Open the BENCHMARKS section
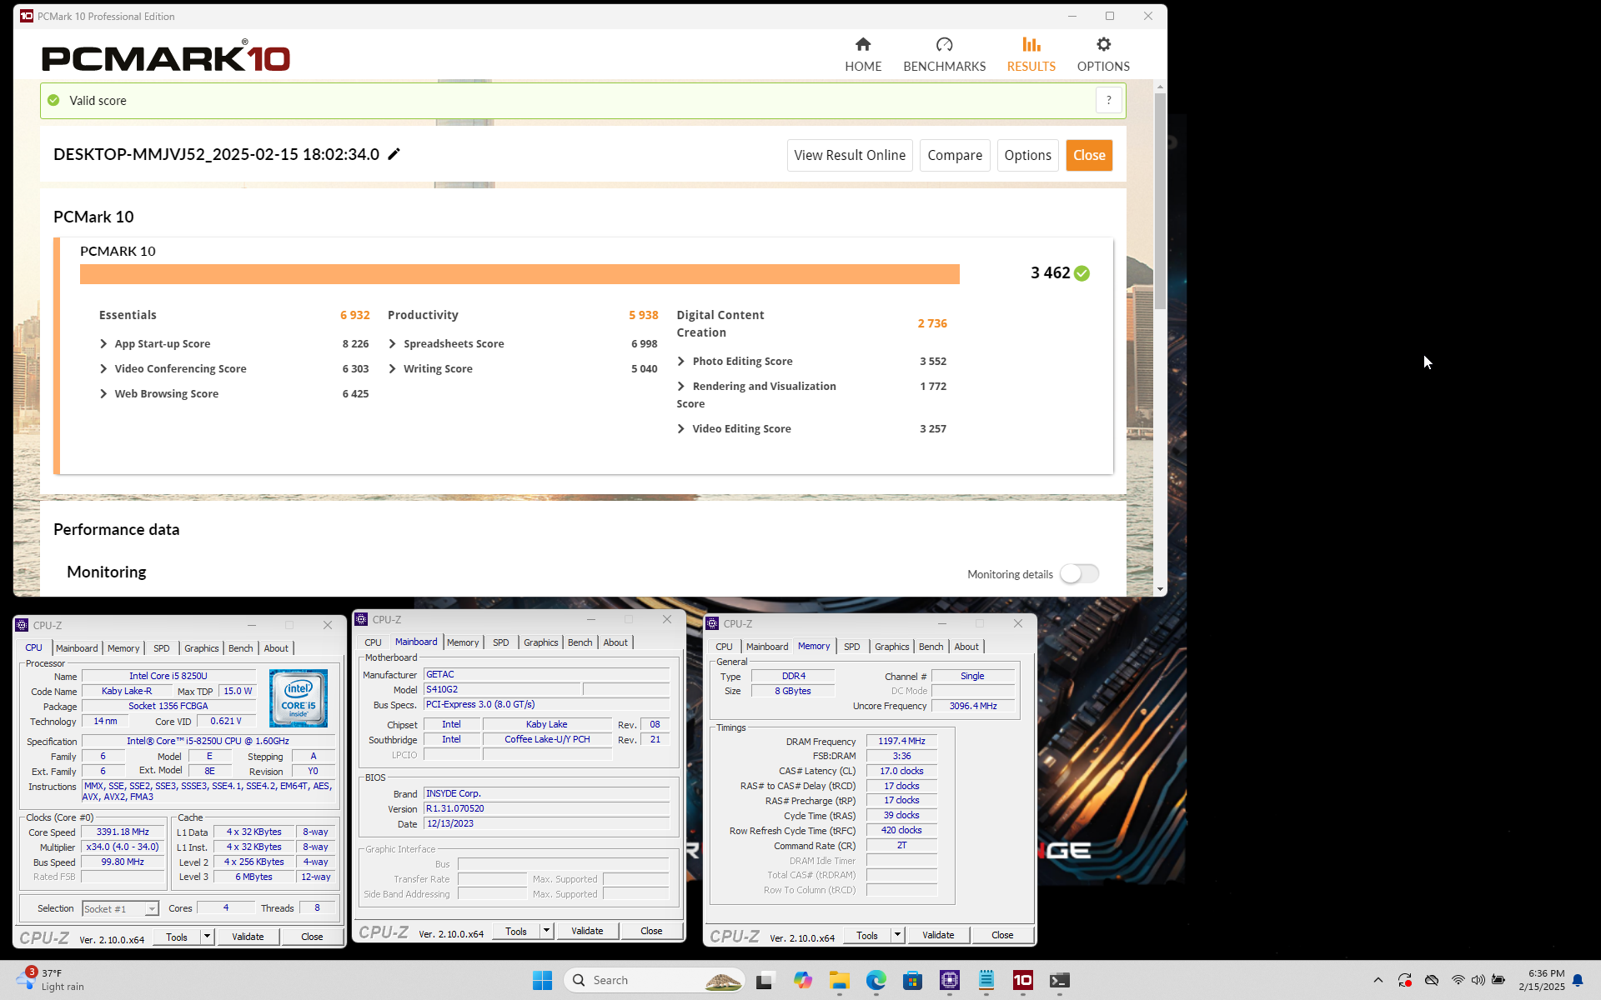The width and height of the screenshot is (1601, 1000). [x=944, y=55]
